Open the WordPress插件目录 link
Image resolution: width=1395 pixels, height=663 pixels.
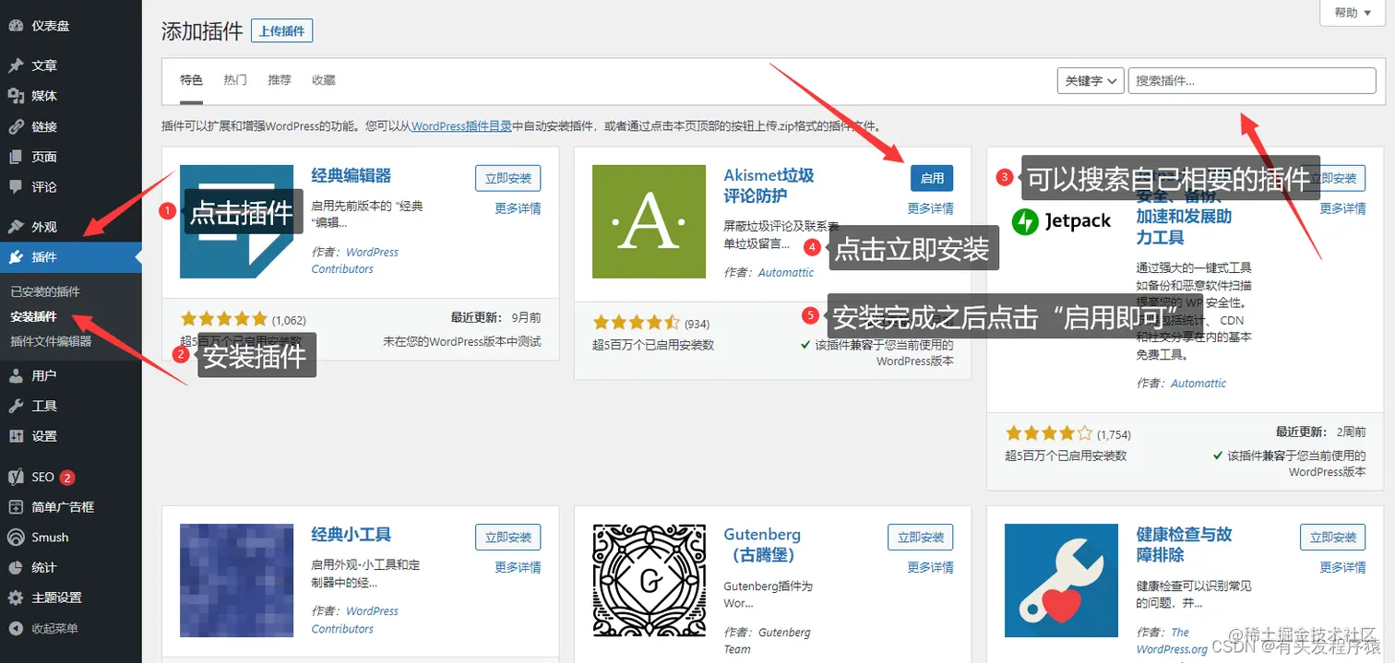click(461, 126)
